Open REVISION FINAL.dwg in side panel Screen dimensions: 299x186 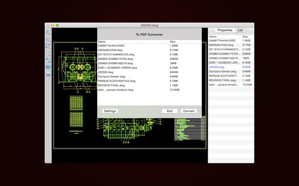pos(231,80)
